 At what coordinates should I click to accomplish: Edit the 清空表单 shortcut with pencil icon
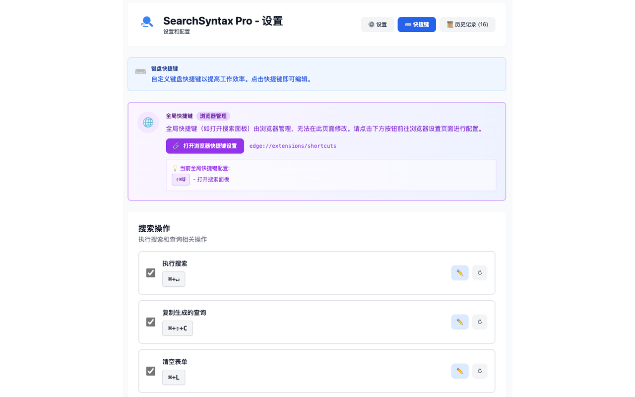coord(460,371)
